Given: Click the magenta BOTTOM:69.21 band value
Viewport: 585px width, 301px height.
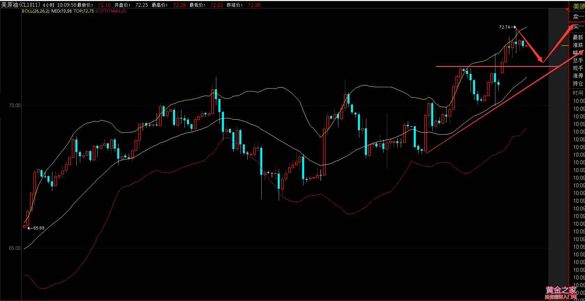Looking at the screenshot, I should [111, 11].
